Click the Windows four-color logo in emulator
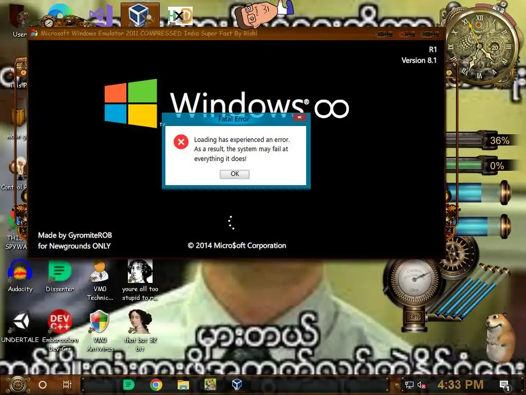This screenshot has height=395, width=526. (131, 103)
